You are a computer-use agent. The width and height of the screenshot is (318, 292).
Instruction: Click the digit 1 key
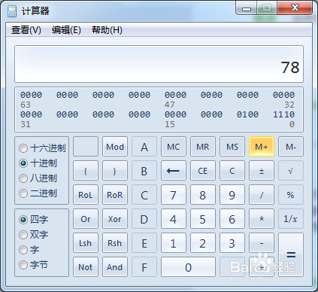tap(174, 243)
